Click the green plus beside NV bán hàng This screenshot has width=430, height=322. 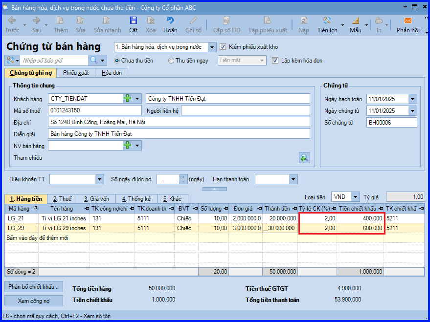(x=128, y=146)
